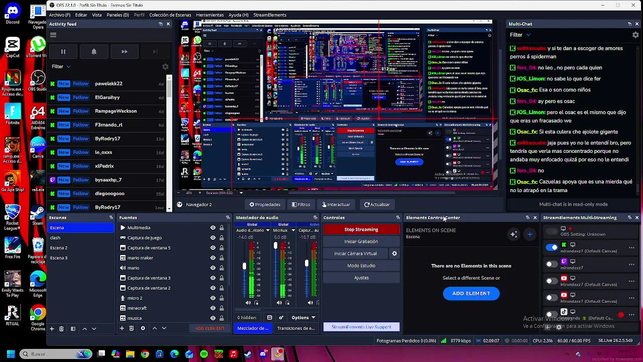Screen dimensions: 643x362
Task: Open the Discord desktop shortcut
Action: [x=13, y=13]
